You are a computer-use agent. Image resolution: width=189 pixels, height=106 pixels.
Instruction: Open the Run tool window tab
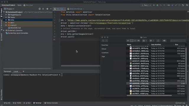(27, 103)
